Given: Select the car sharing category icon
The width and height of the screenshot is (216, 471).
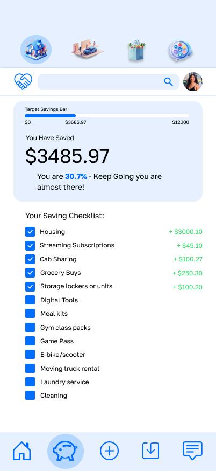Looking at the screenshot, I should coord(88,49).
